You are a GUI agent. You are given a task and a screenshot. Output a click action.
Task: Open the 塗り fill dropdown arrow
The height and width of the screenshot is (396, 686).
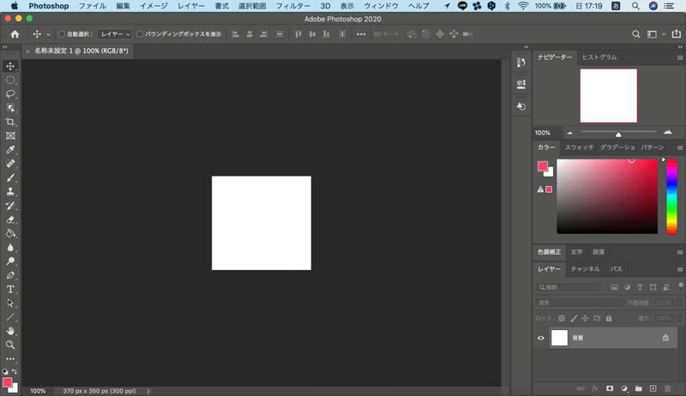point(678,318)
